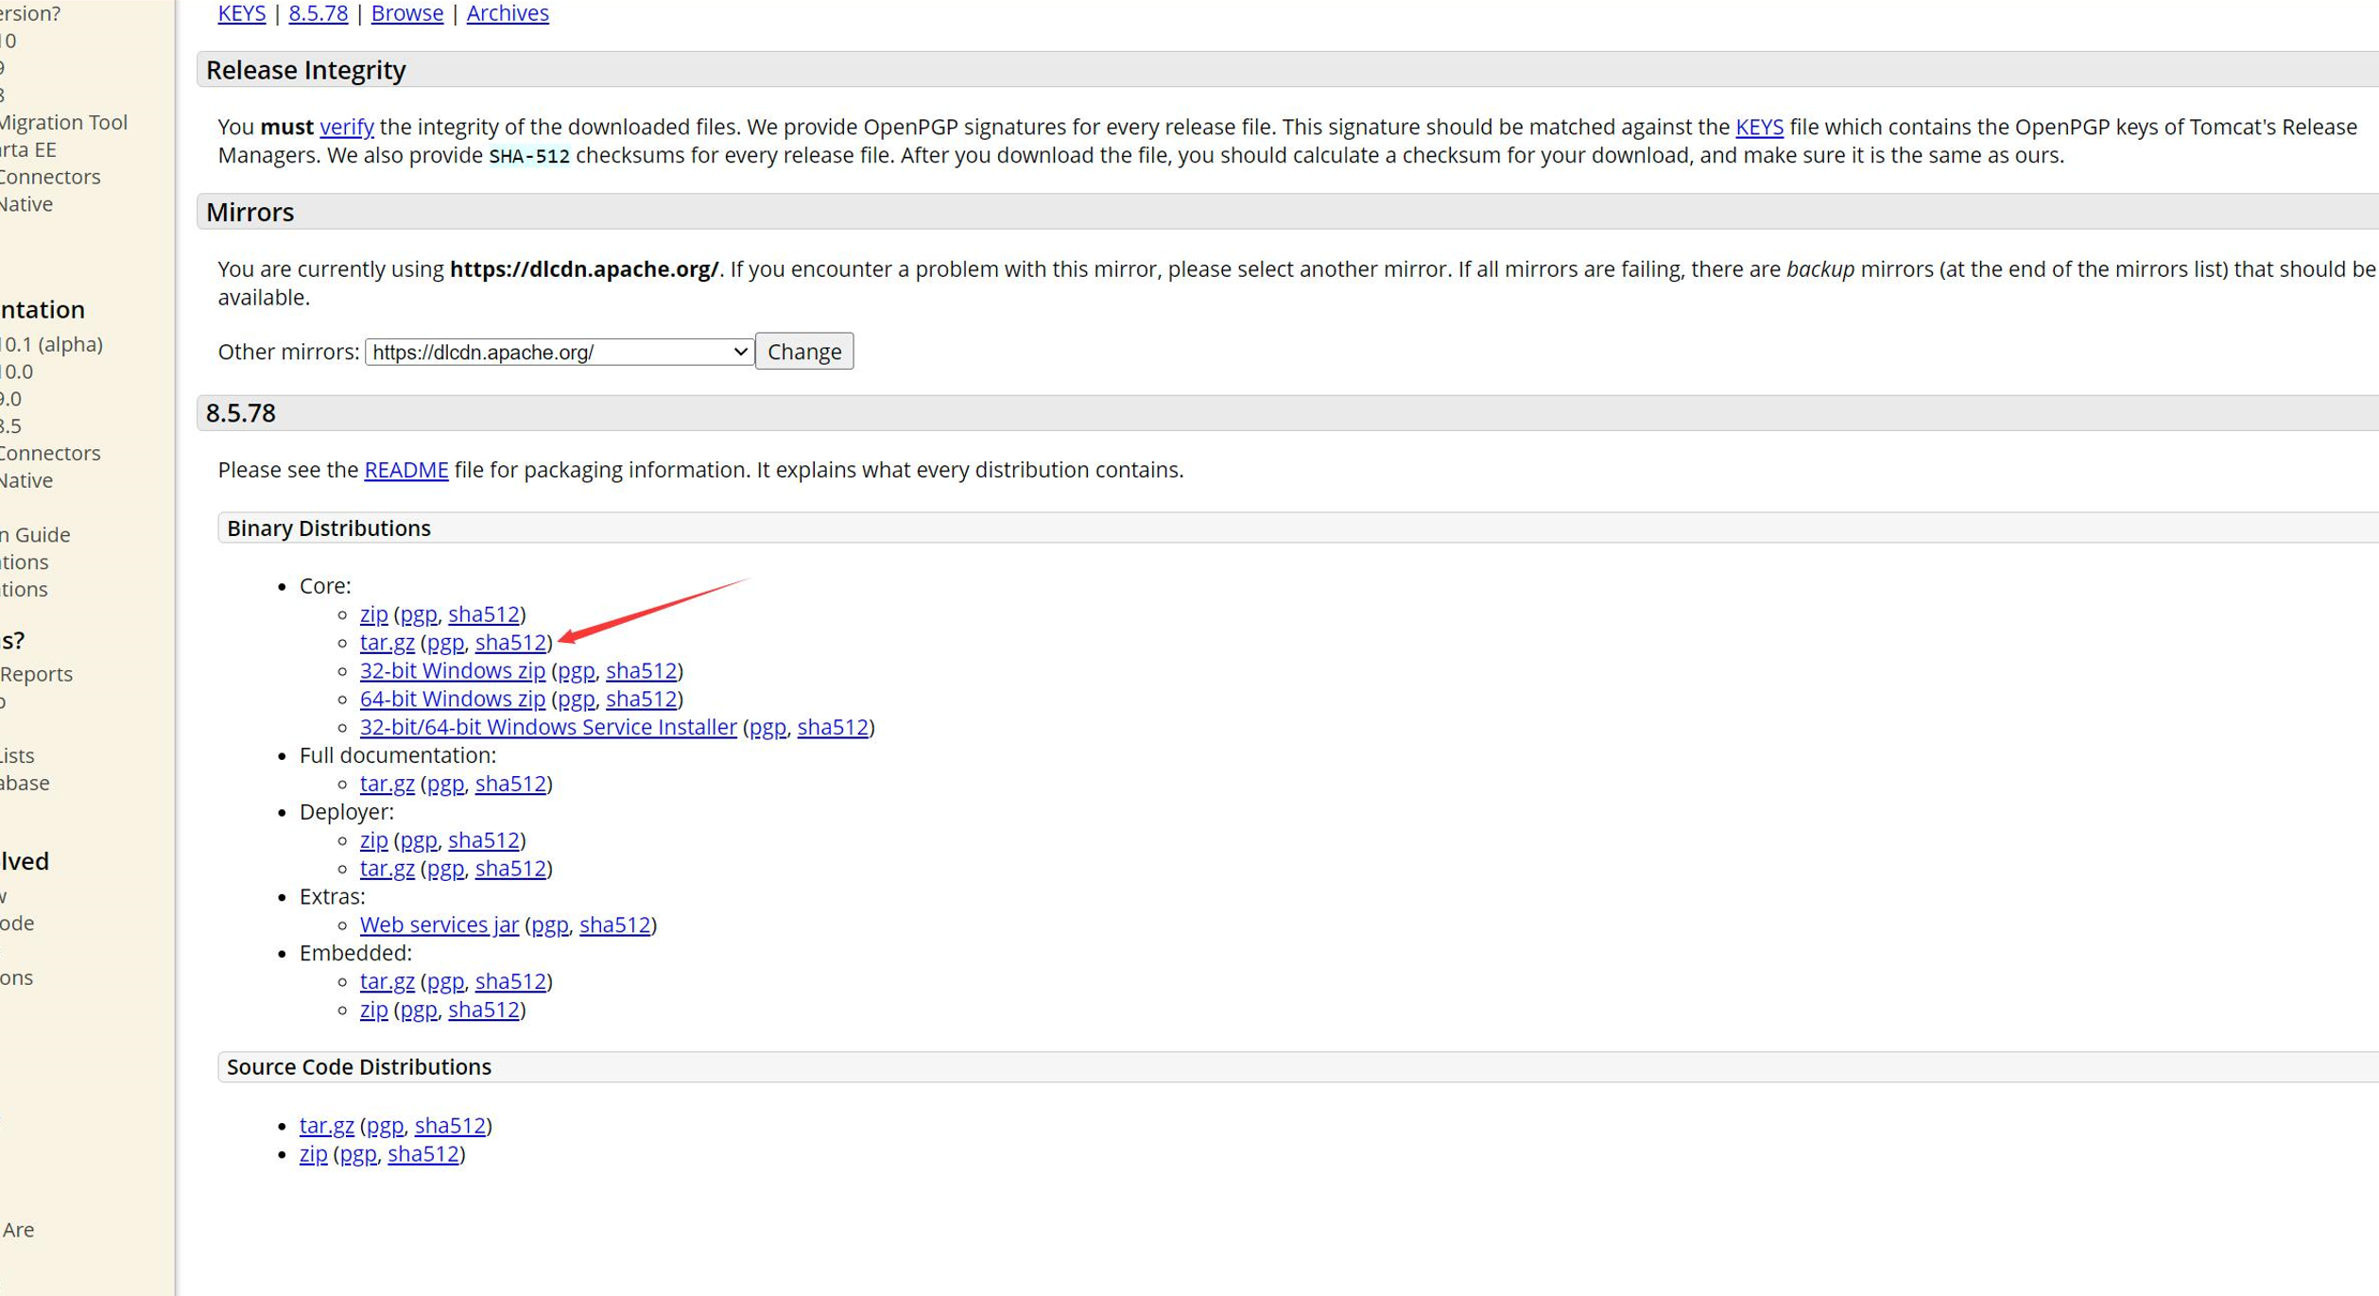The image size is (2379, 1296).
Task: Open sha512 for Deployer zip
Action: tap(484, 840)
